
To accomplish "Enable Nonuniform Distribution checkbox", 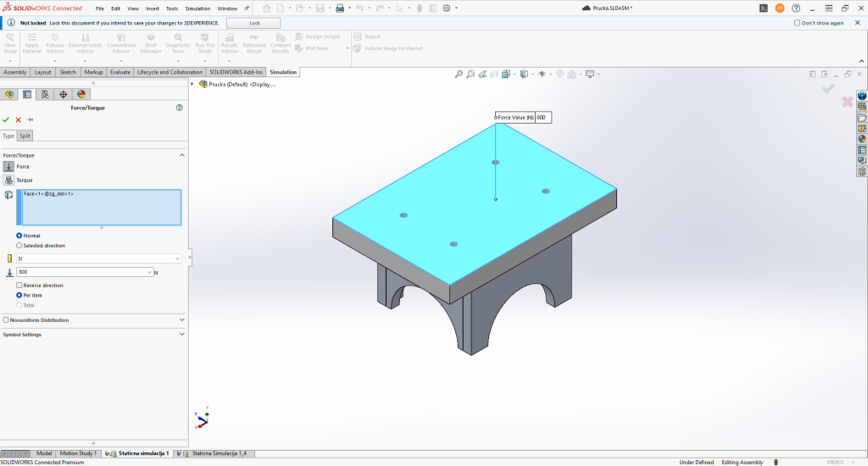I will coord(6,320).
